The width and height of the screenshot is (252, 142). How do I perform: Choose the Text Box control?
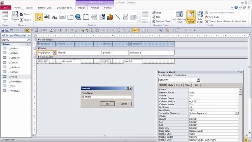tap(46, 17)
